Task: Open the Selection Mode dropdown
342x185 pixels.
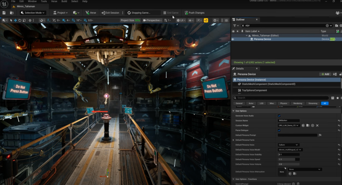Action: [x=33, y=13]
